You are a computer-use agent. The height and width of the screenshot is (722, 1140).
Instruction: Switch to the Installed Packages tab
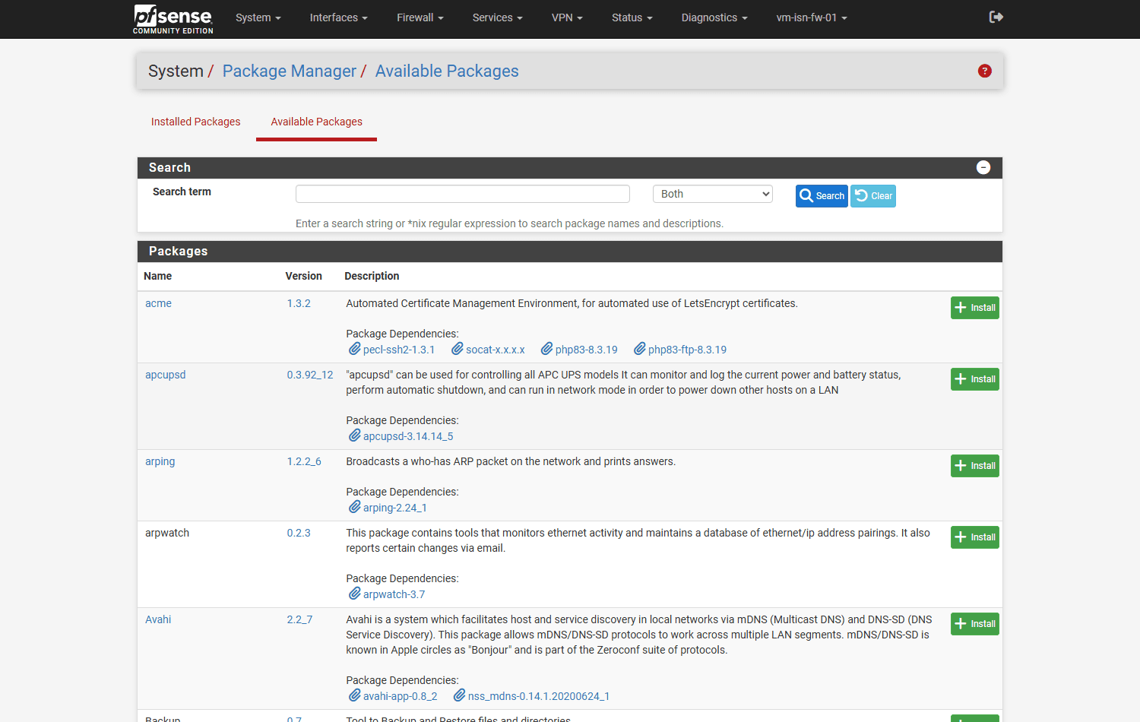195,122
